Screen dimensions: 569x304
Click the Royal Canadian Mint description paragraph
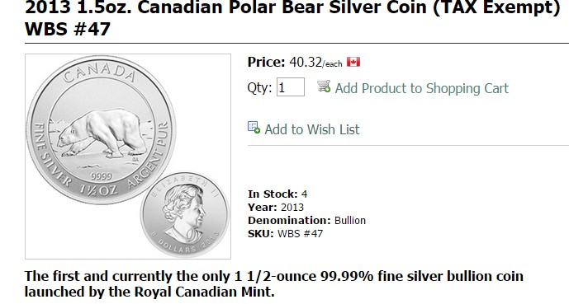[x=273, y=283]
